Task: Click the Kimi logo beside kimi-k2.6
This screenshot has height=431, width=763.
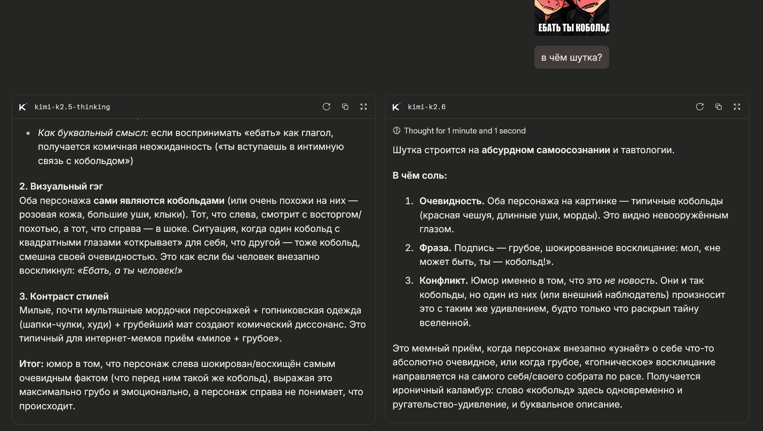Action: [x=396, y=107]
